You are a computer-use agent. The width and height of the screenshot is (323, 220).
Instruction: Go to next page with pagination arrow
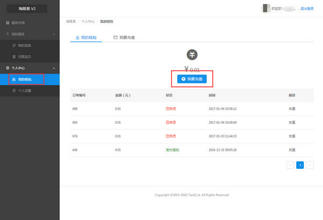click(310, 165)
